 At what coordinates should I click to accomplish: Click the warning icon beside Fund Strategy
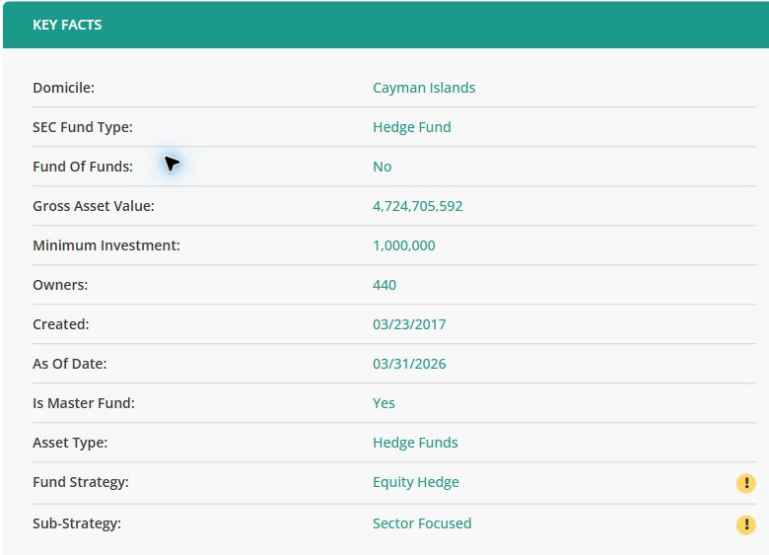745,483
